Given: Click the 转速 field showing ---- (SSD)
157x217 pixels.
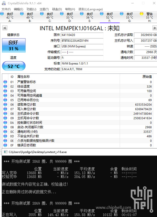Looking at the screenshot, I should click(146, 46).
